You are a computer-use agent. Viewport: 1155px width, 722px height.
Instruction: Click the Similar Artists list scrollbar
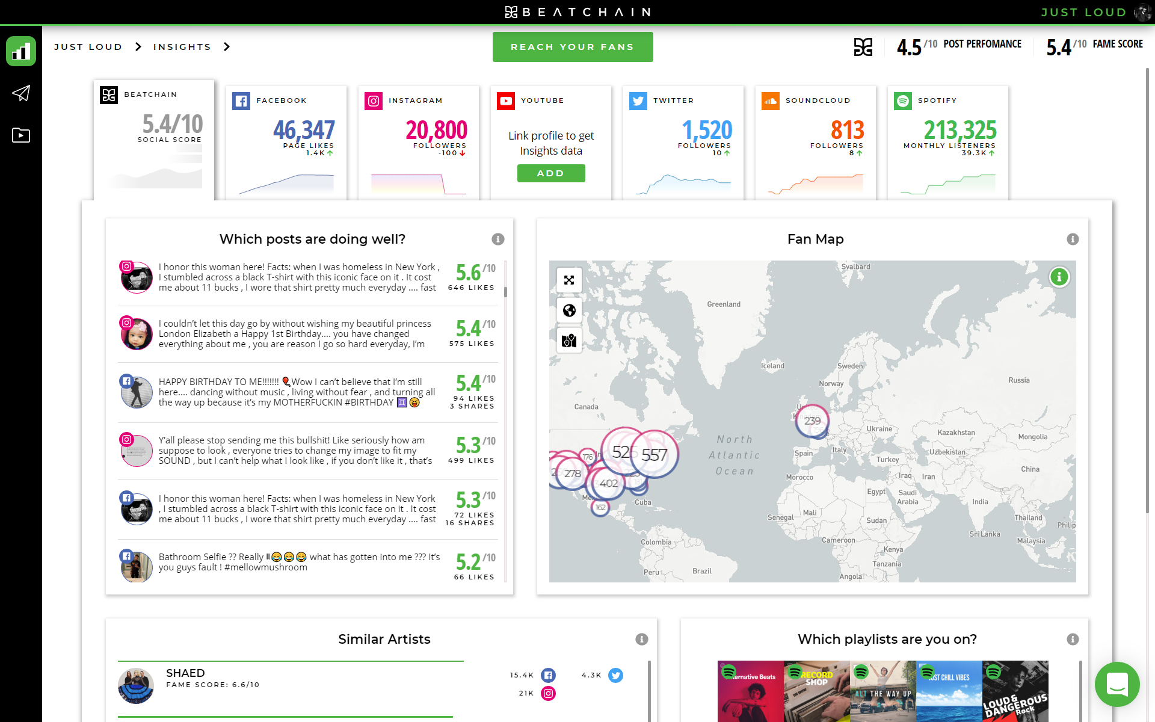pyautogui.click(x=649, y=691)
